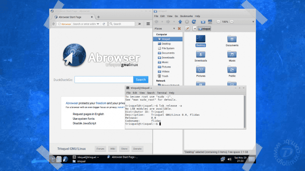Close the Places sidebar

pos(179,28)
